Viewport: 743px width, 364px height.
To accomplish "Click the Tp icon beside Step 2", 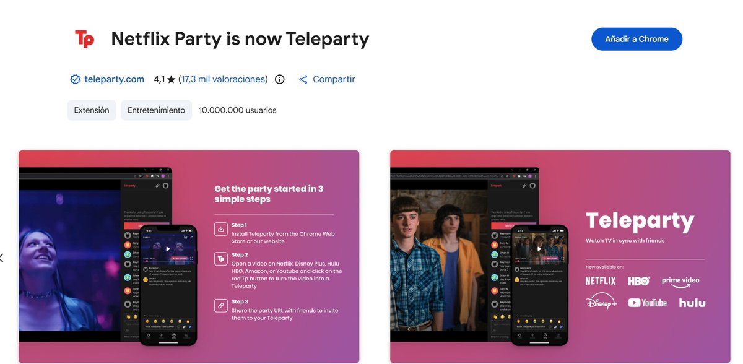I will (220, 259).
